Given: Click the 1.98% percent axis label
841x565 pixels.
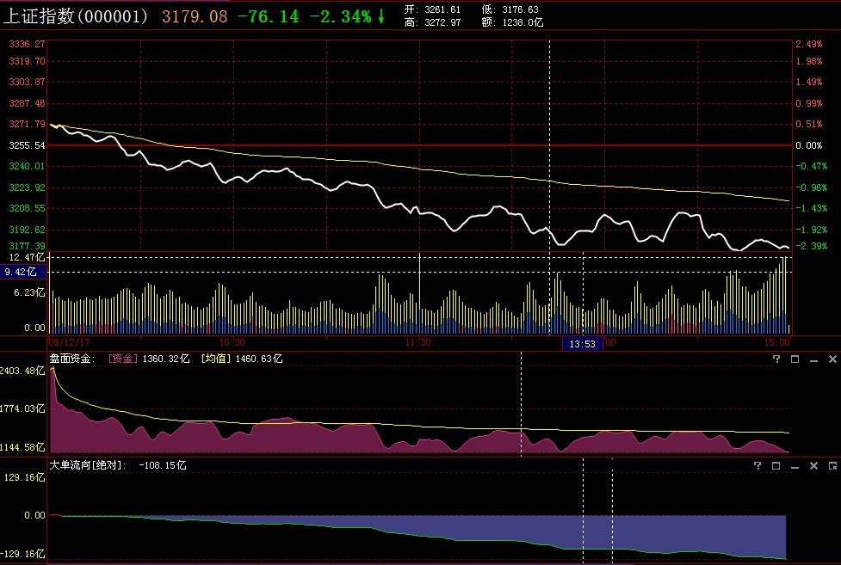Looking at the screenshot, I should click(809, 61).
